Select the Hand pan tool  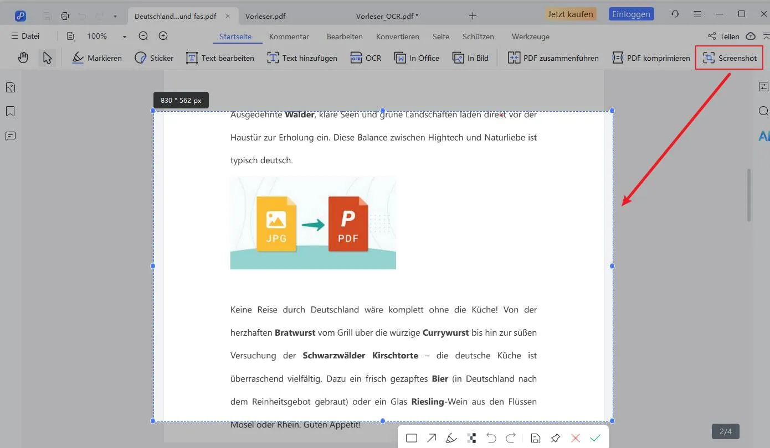[23, 58]
